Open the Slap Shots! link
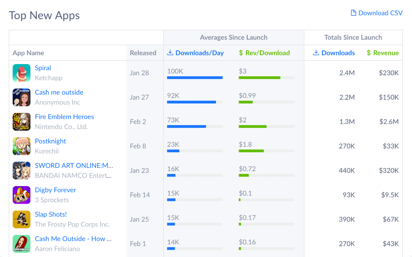 [x=51, y=214]
